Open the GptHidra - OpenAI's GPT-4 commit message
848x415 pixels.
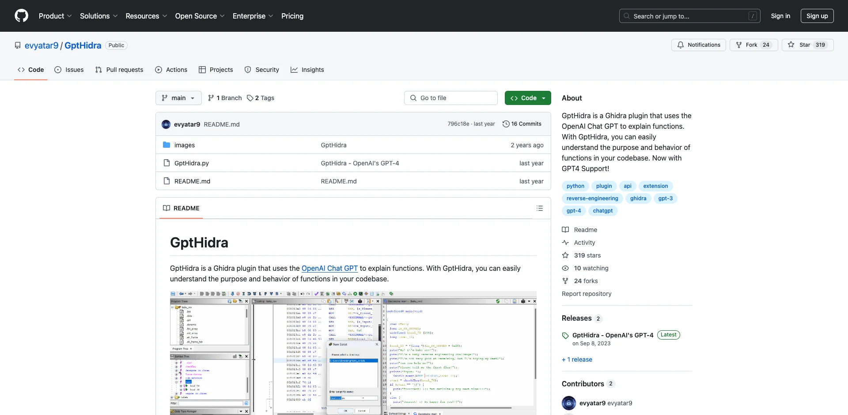pyautogui.click(x=360, y=163)
